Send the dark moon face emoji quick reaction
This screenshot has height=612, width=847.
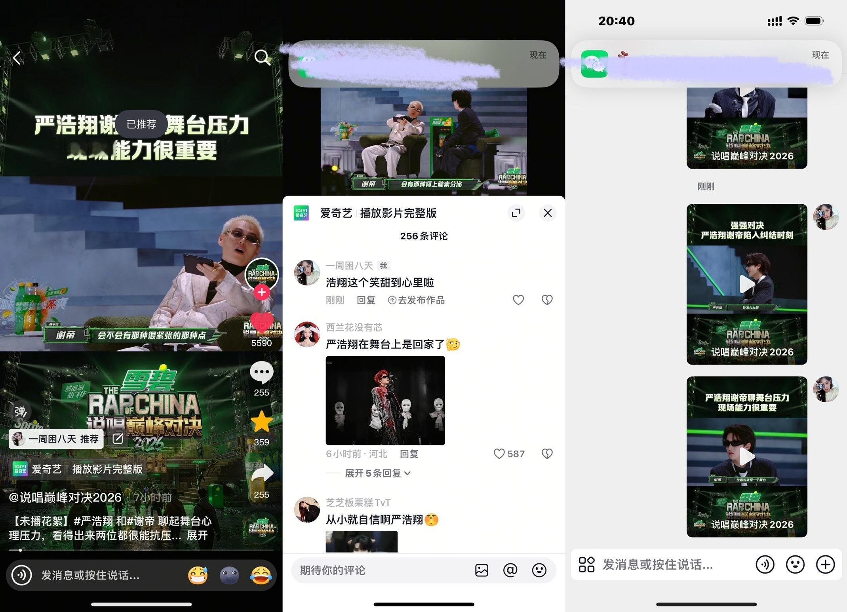(229, 575)
